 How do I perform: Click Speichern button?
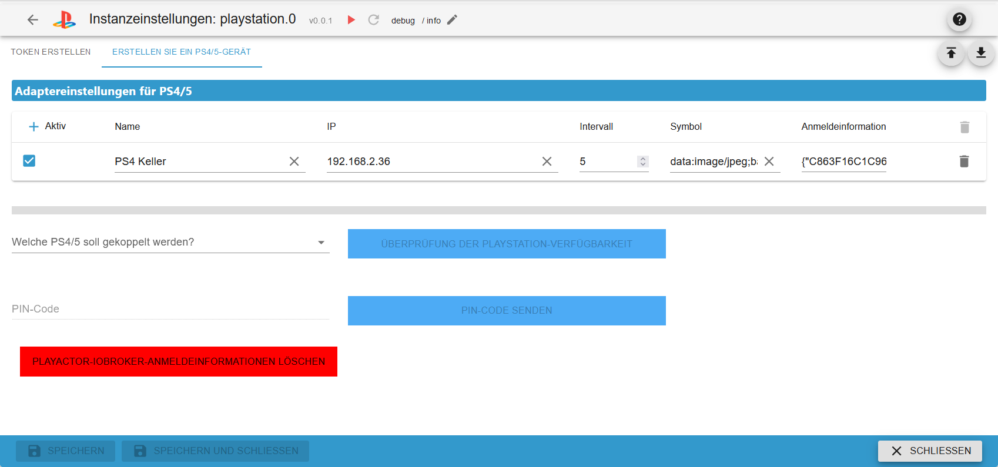(66, 451)
